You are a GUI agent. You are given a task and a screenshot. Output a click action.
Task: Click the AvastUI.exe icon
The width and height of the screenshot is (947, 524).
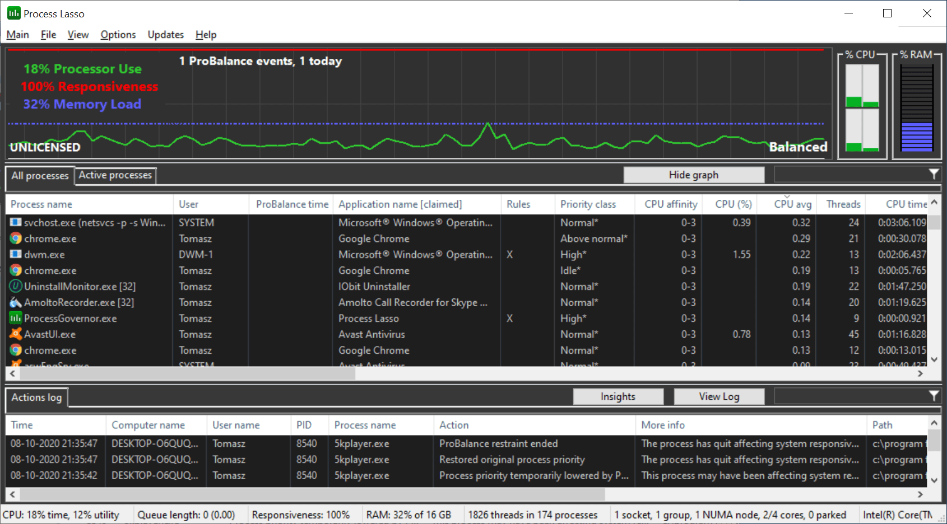pyautogui.click(x=16, y=334)
